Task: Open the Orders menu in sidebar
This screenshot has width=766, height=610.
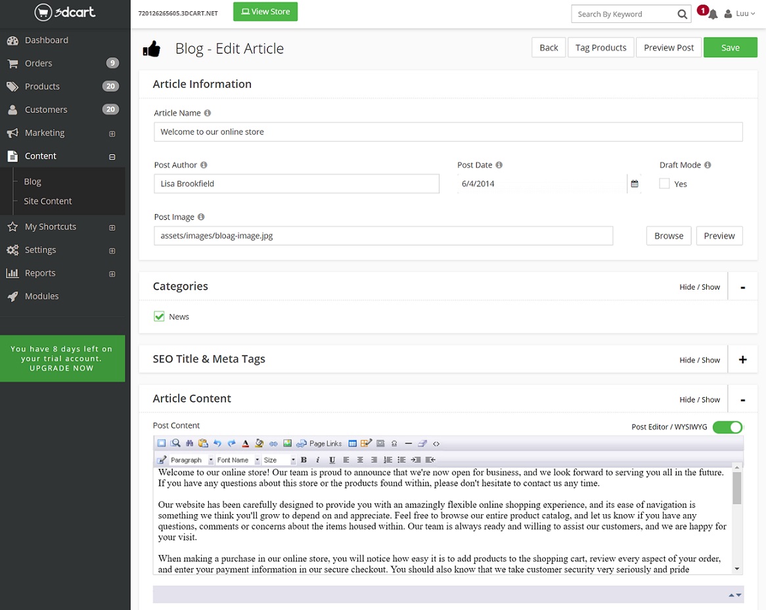Action: point(38,64)
